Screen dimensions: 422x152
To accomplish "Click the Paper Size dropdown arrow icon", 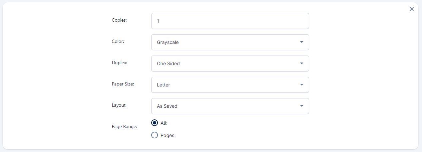I will [x=301, y=85].
